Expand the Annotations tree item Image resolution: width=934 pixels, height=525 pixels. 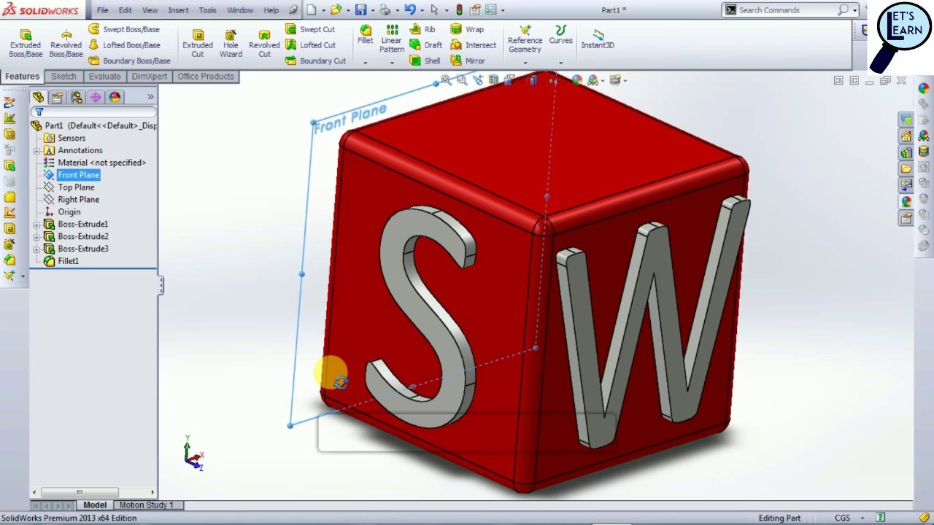pos(36,149)
